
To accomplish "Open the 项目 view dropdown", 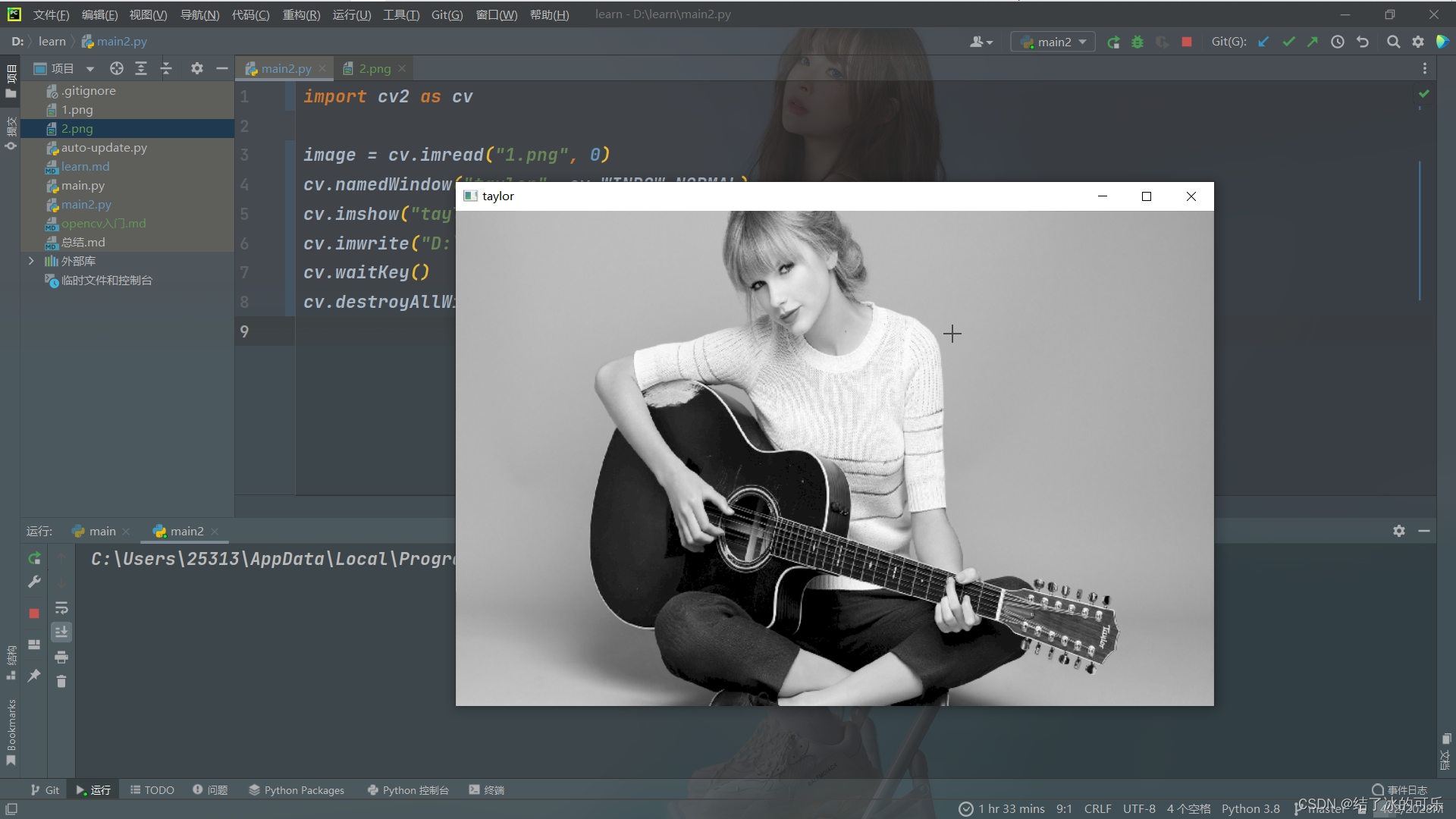I will coord(90,69).
